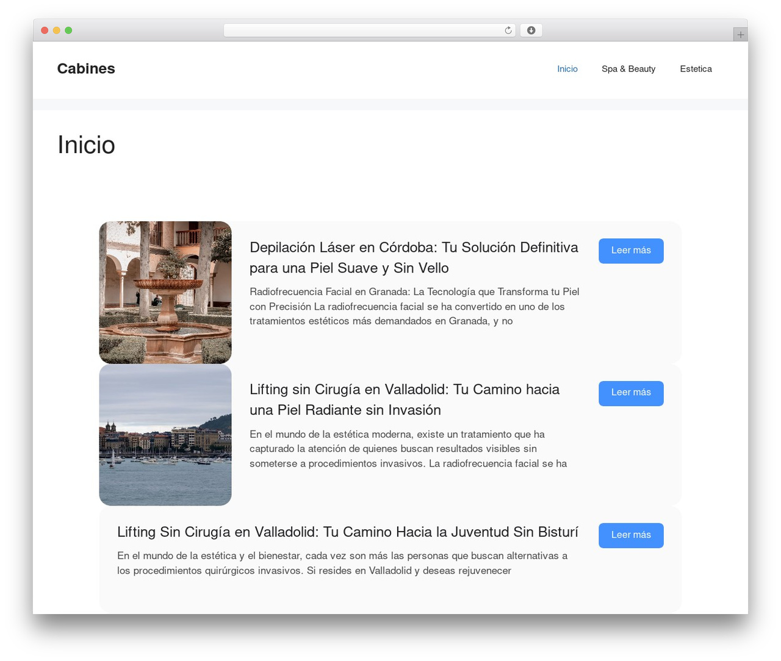Open the Córdoba fountain courtyard thumbnail

pyautogui.click(x=165, y=293)
